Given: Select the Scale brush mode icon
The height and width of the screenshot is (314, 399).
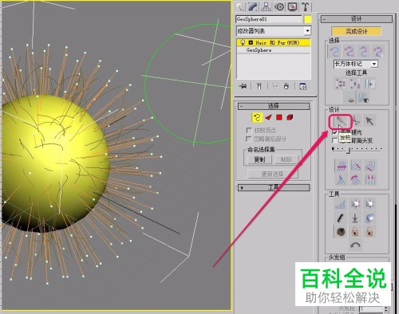Looking at the screenshot, I should pos(370,179).
